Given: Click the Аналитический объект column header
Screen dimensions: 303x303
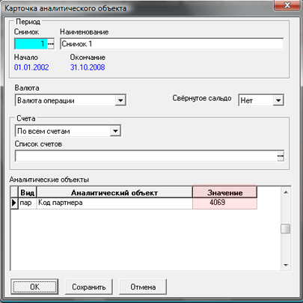Looking at the screenshot, I should tap(114, 192).
